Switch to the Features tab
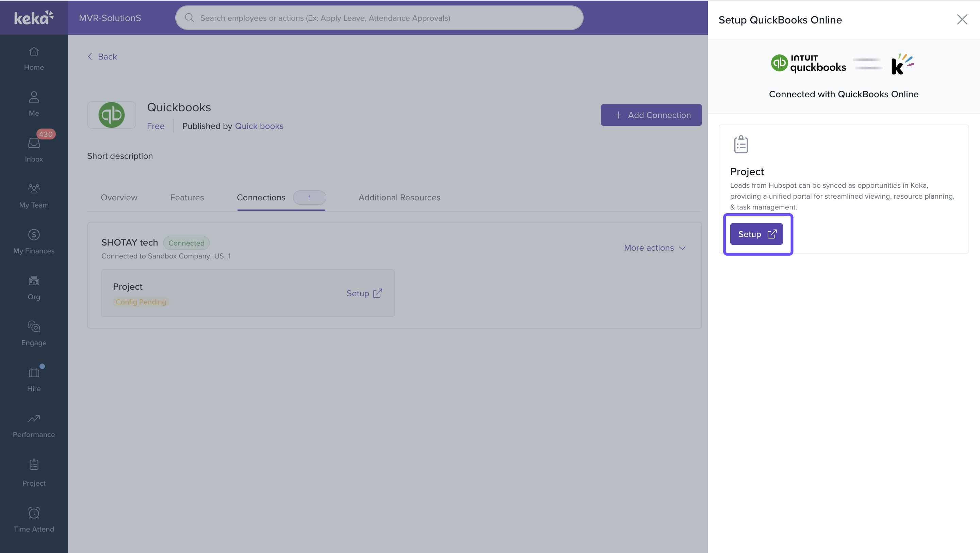This screenshot has height=553, width=980. coord(187,197)
